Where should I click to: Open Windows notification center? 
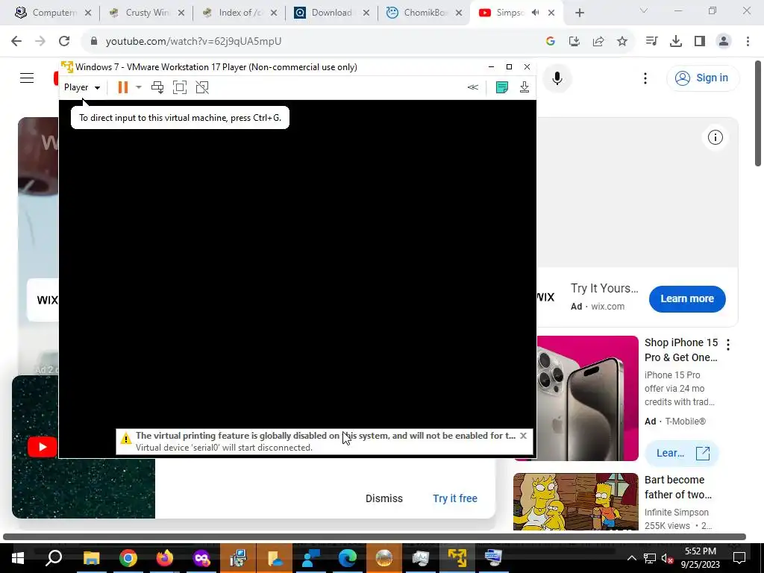pos(739,558)
